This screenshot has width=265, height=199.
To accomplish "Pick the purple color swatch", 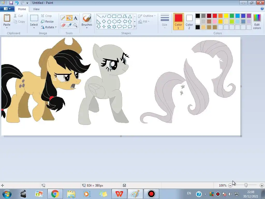I will coord(249,16).
